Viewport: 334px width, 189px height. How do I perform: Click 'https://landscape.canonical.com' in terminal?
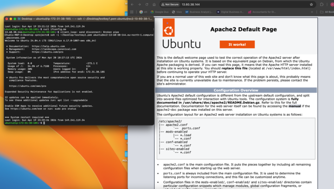54,49
